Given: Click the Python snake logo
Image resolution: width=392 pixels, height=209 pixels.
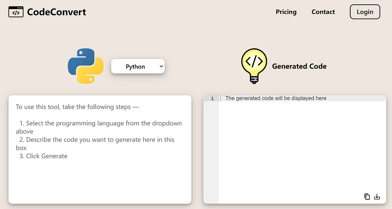Looking at the screenshot, I should pos(86,66).
